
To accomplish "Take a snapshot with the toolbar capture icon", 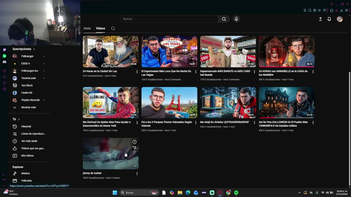I will (310, 10).
